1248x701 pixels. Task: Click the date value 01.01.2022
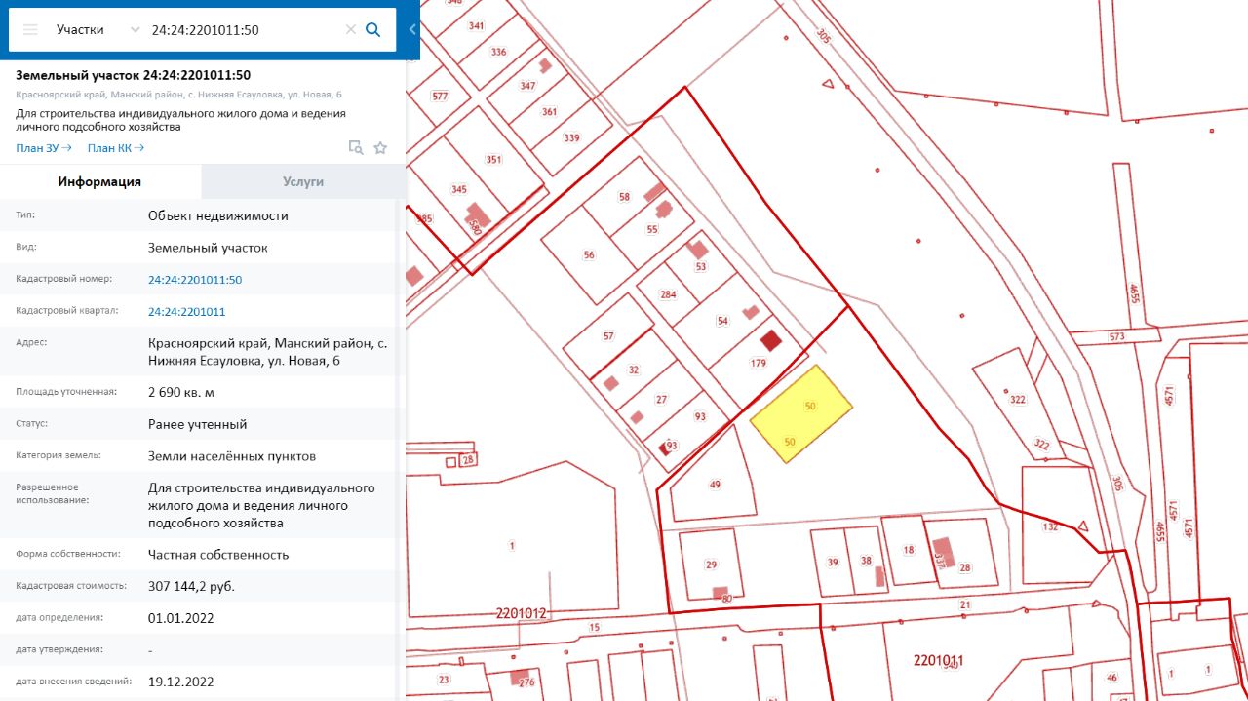181,618
